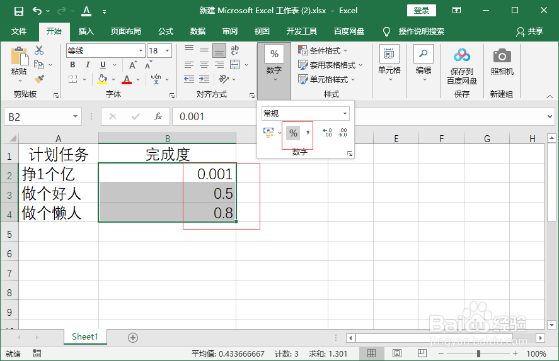Image resolution: width=559 pixels, height=361 pixels.
Task: Switch to the 公式 formulas tab
Action: [166, 31]
